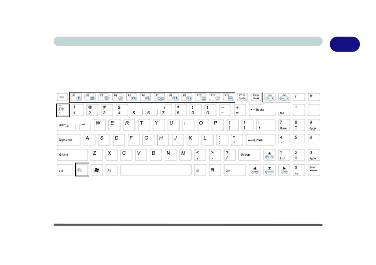The height and width of the screenshot is (265, 376).
Task: Click the Windows logo key
Action: click(x=97, y=170)
